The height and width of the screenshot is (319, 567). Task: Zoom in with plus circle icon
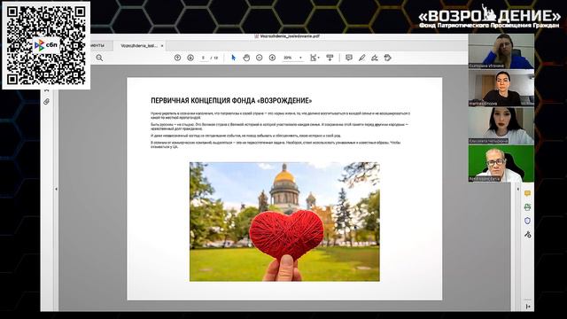point(272,58)
